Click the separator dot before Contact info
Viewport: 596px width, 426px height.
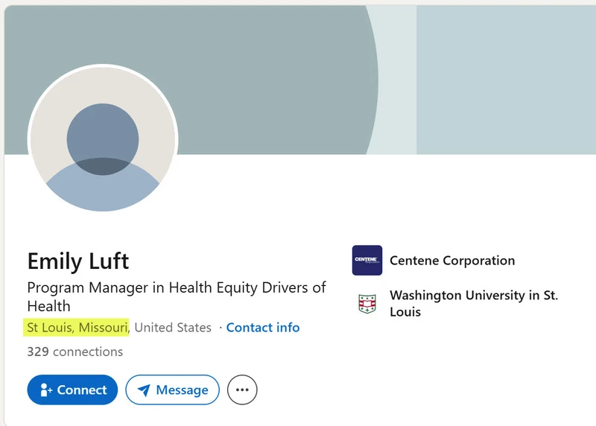[221, 328]
